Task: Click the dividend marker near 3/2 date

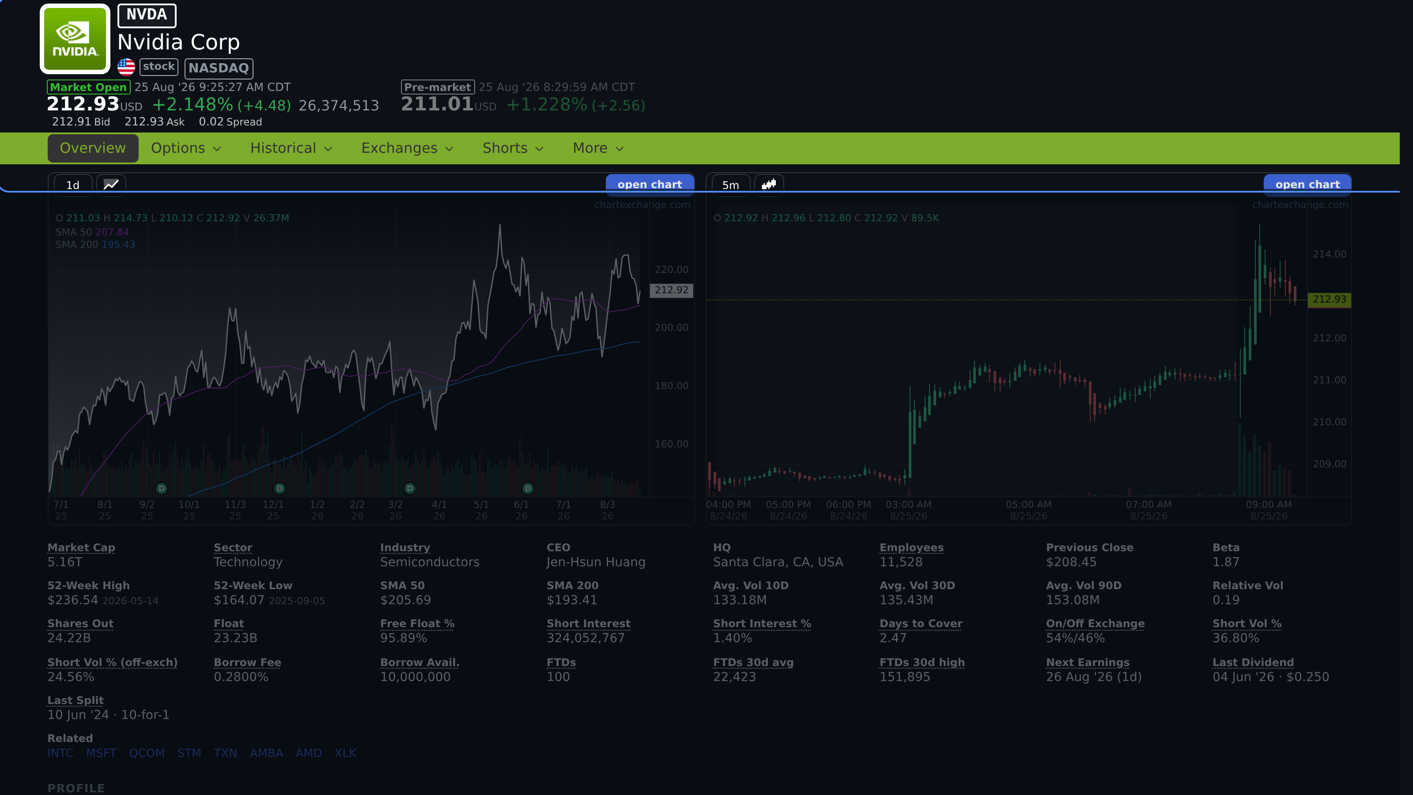Action: pos(410,488)
